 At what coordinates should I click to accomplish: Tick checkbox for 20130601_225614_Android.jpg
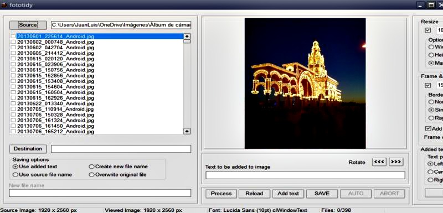click(x=13, y=37)
